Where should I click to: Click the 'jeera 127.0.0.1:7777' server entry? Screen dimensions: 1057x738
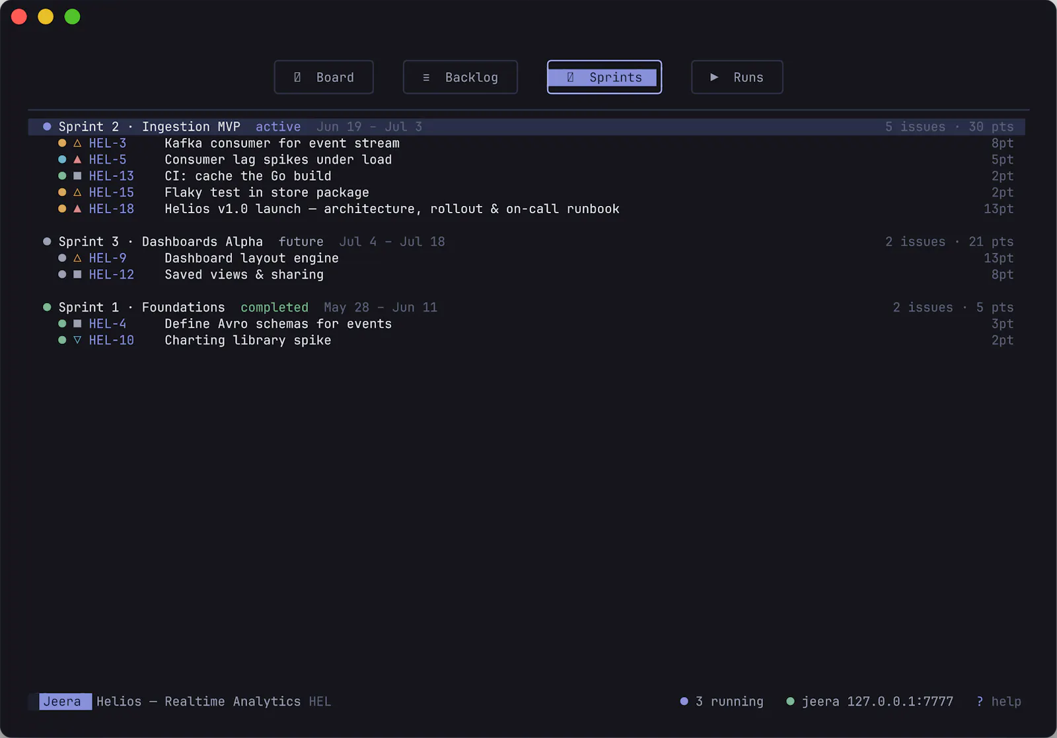click(x=869, y=702)
